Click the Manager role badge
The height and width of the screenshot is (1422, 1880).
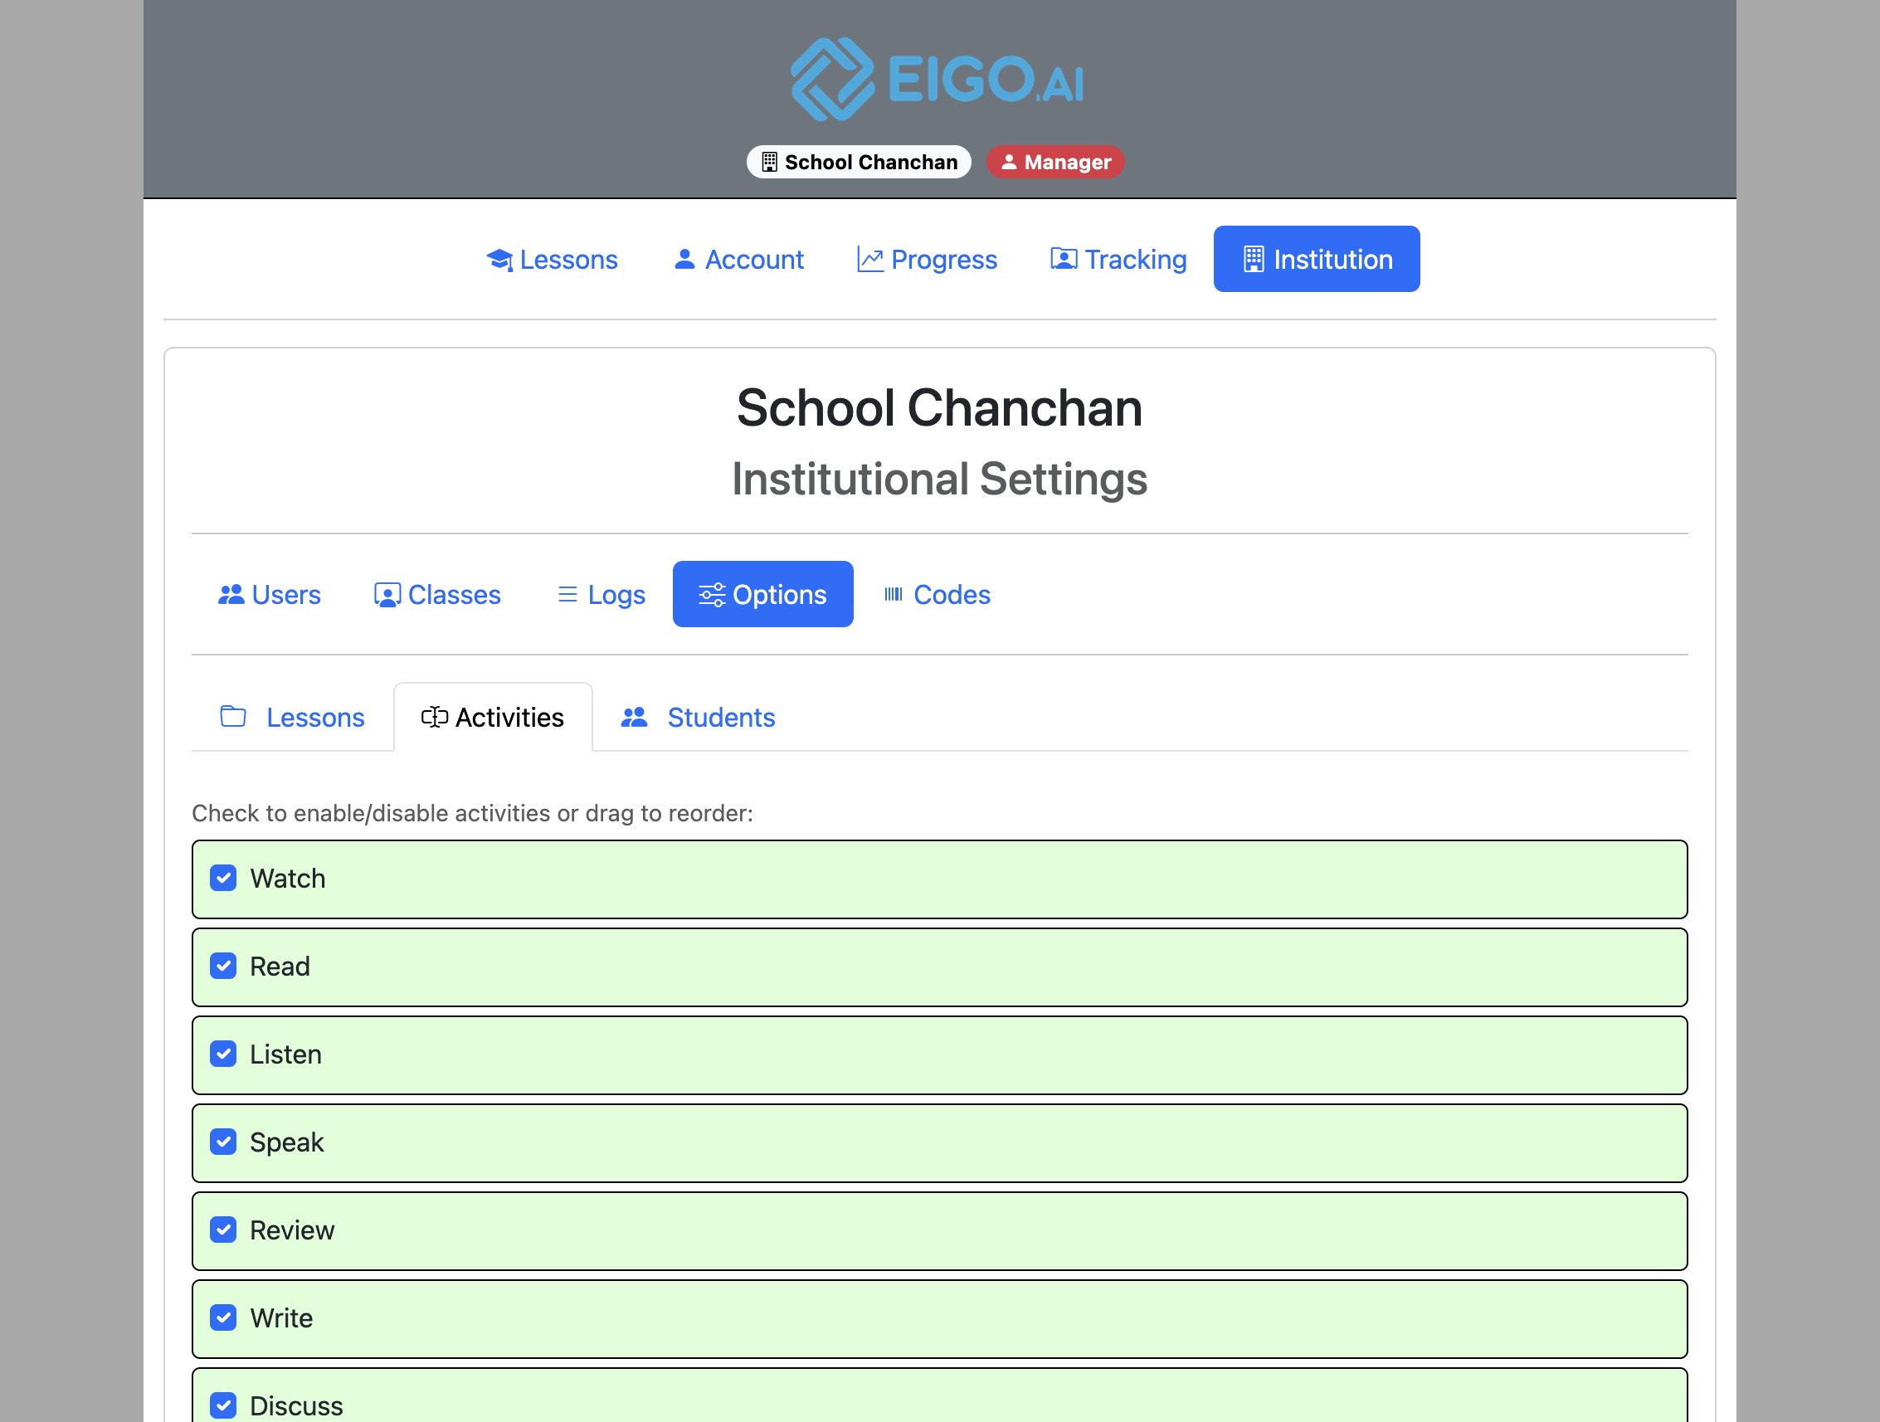1054,162
